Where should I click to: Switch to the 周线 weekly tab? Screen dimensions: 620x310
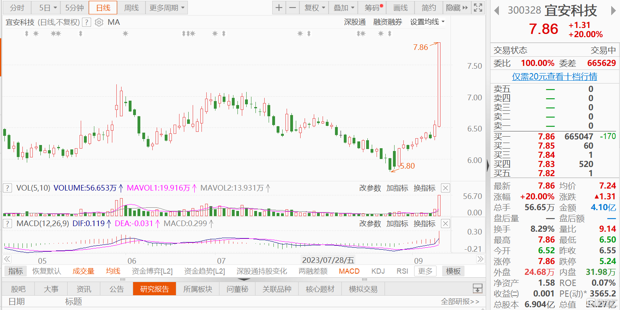tap(131, 8)
